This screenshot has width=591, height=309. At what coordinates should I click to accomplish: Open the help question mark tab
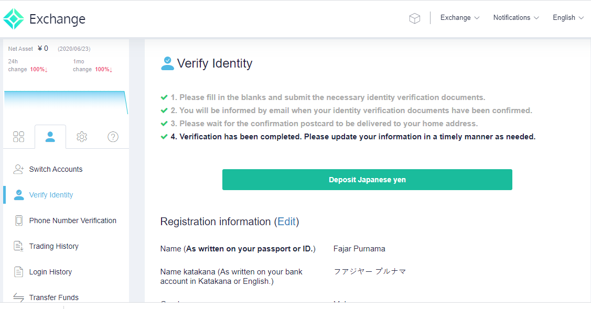coord(113,137)
